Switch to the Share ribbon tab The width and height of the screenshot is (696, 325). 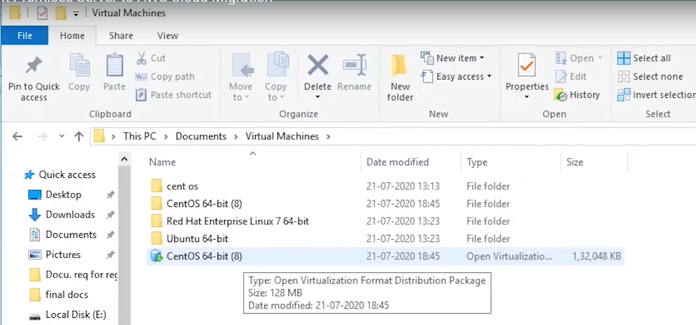[x=121, y=36]
